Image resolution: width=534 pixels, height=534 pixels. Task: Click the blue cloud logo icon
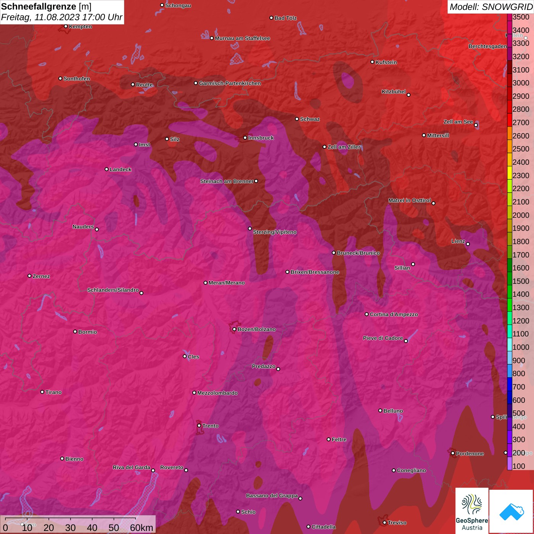(511, 511)
